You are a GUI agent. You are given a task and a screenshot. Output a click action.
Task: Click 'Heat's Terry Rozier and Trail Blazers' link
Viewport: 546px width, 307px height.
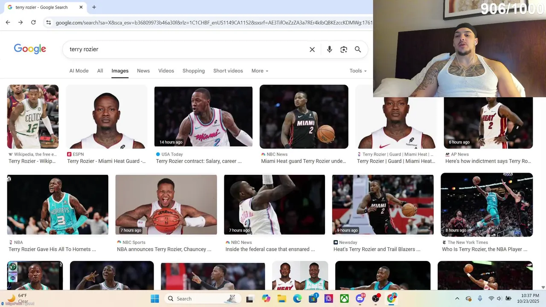coord(377,249)
